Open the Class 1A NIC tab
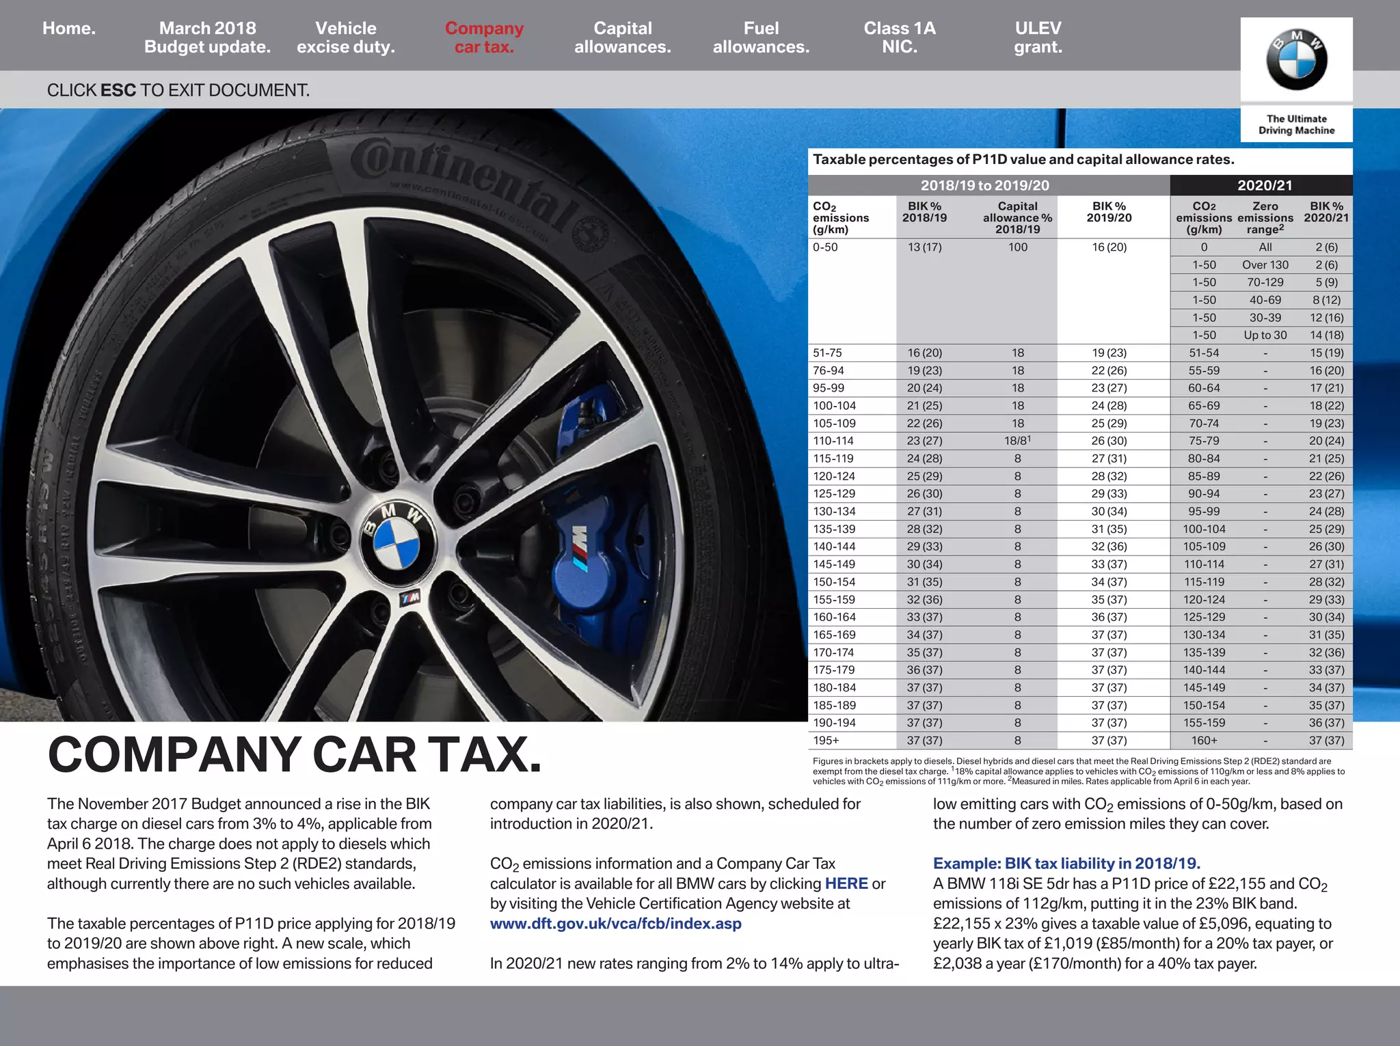The height and width of the screenshot is (1046, 1400). [x=900, y=38]
